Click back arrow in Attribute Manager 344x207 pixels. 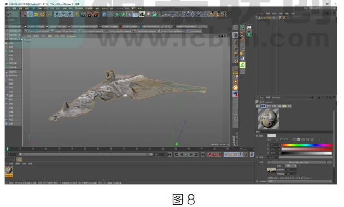[x=312, y=97]
